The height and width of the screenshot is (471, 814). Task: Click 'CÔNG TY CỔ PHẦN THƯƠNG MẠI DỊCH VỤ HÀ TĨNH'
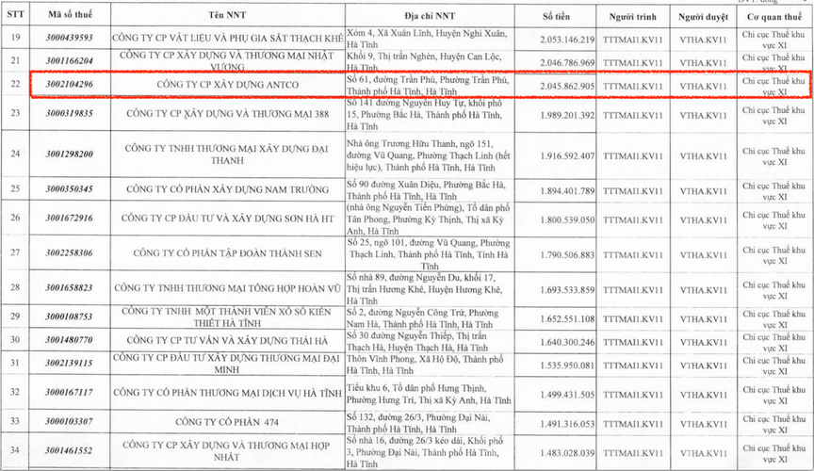click(x=227, y=393)
